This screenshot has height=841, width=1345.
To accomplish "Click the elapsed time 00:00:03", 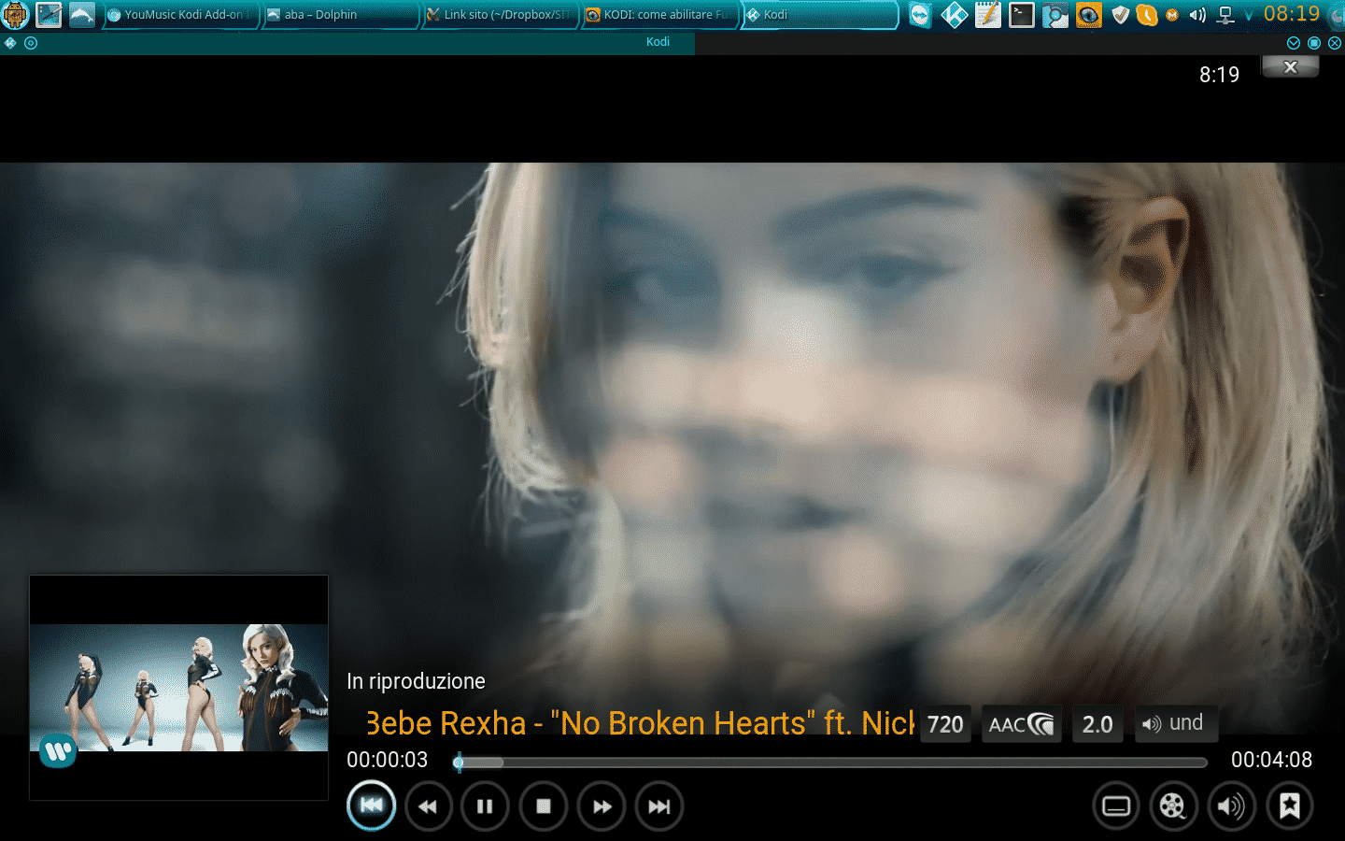I will [x=387, y=760].
